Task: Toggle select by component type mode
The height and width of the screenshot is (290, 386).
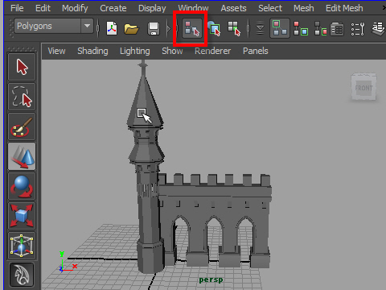Action: [234, 28]
